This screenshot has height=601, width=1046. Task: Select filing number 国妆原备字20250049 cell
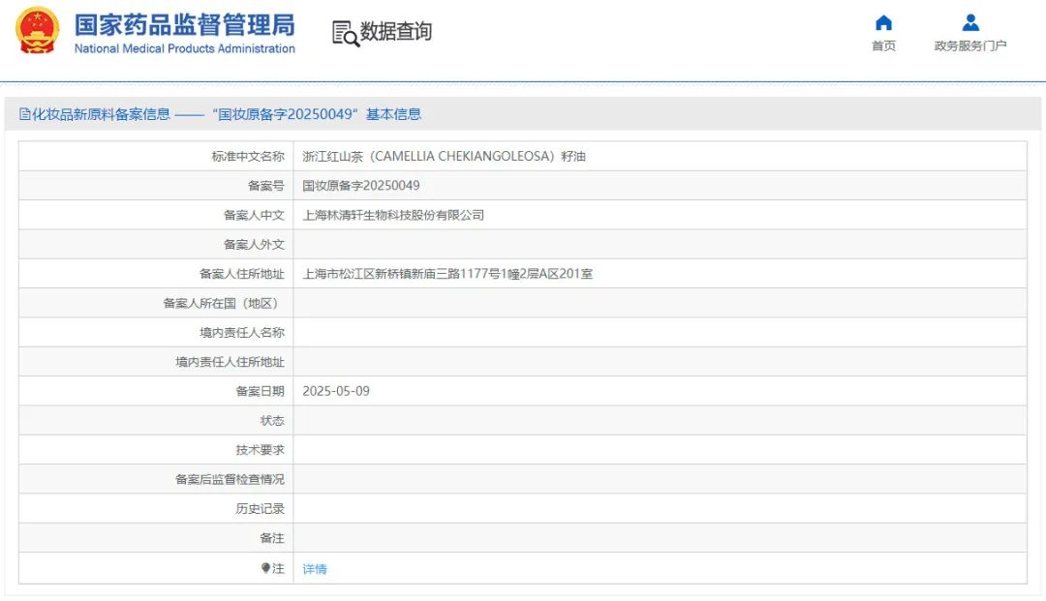pos(361,185)
